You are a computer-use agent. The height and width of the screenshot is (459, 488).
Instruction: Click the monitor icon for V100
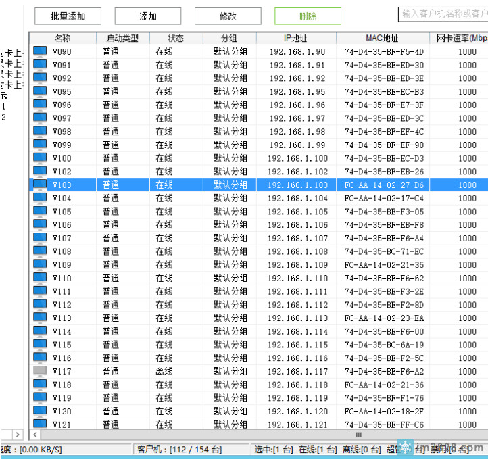pos(40,158)
